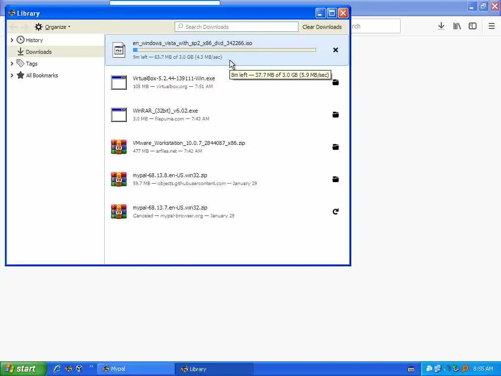The image size is (501, 376).
Task: Click the All Bookmarks star icon
Action: point(21,75)
